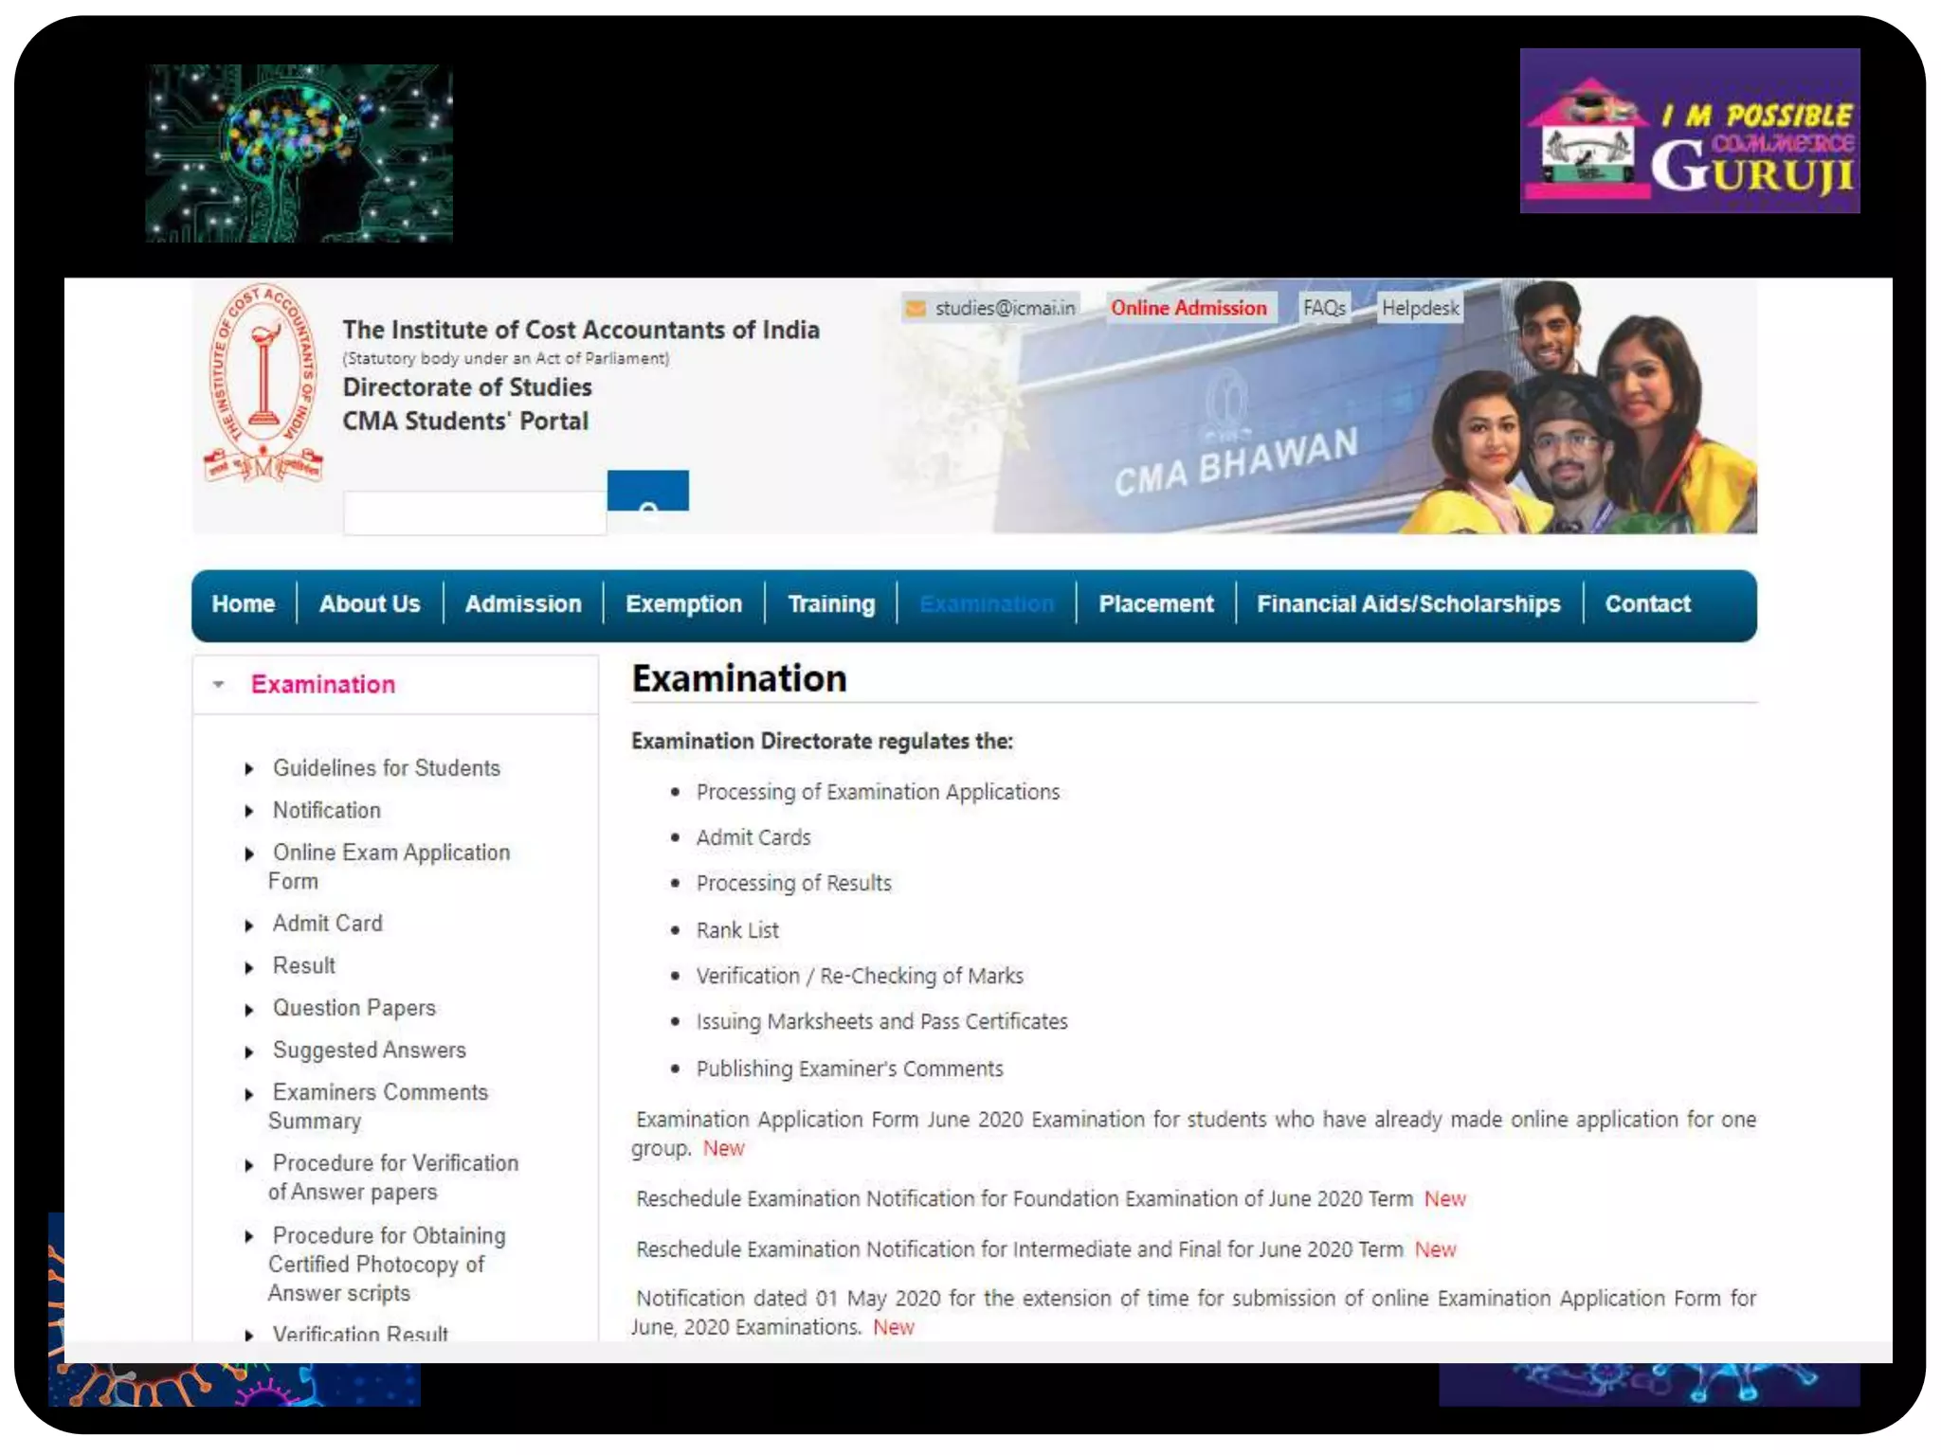Select Financial Aids/Scholarships in navigation bar
1941x1455 pixels.
tap(1407, 604)
